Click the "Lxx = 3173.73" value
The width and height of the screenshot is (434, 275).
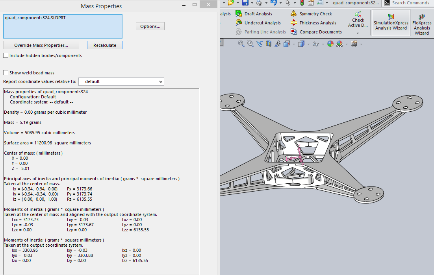point(25,220)
